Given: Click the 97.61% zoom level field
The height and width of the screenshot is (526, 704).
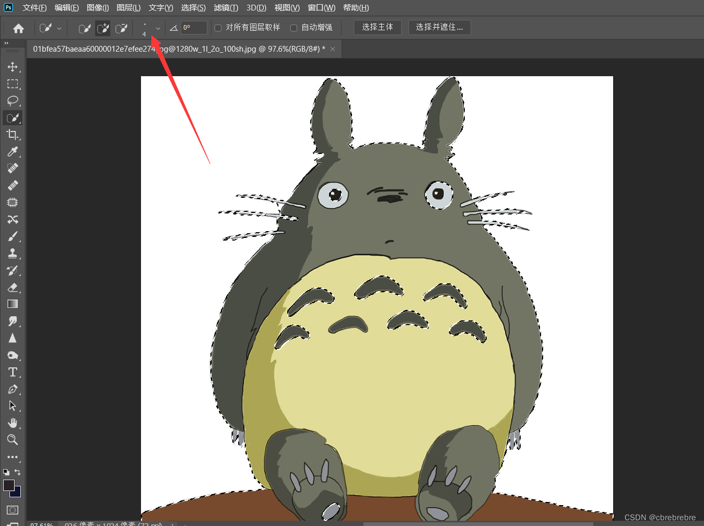Looking at the screenshot, I should click(x=42, y=523).
